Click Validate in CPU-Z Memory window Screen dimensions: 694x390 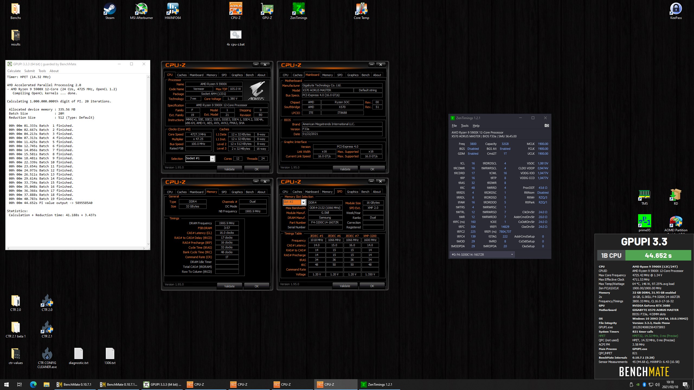point(229,286)
